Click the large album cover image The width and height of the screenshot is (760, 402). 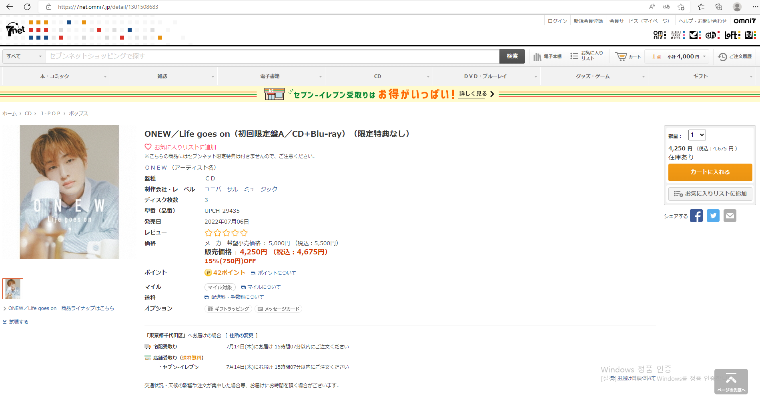[69, 192]
